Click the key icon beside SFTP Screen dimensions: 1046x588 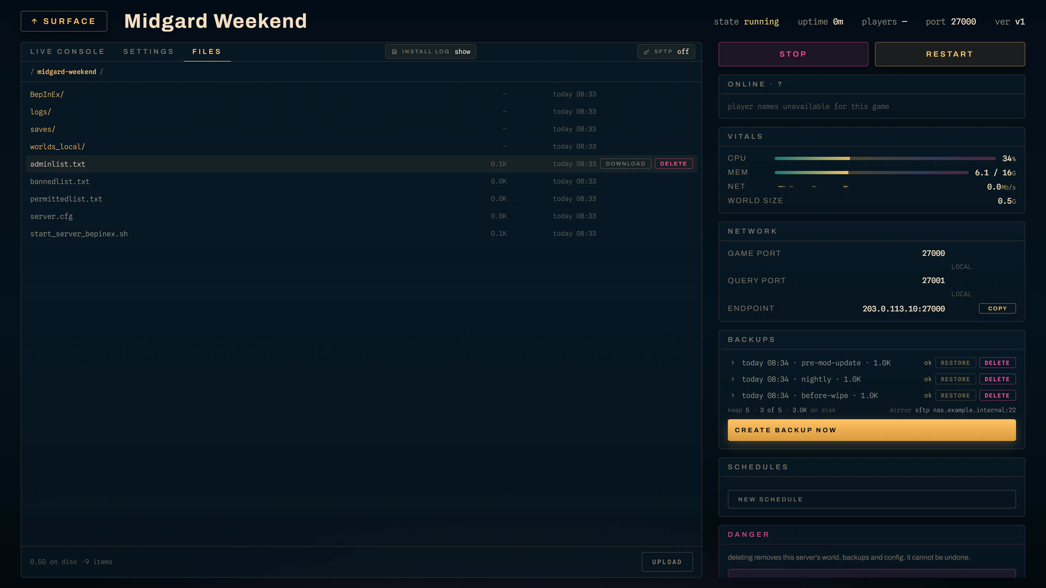point(646,51)
